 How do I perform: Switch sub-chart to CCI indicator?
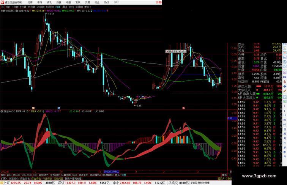(x=35, y=175)
